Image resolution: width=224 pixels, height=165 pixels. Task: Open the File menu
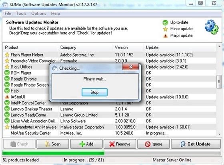point(8,14)
